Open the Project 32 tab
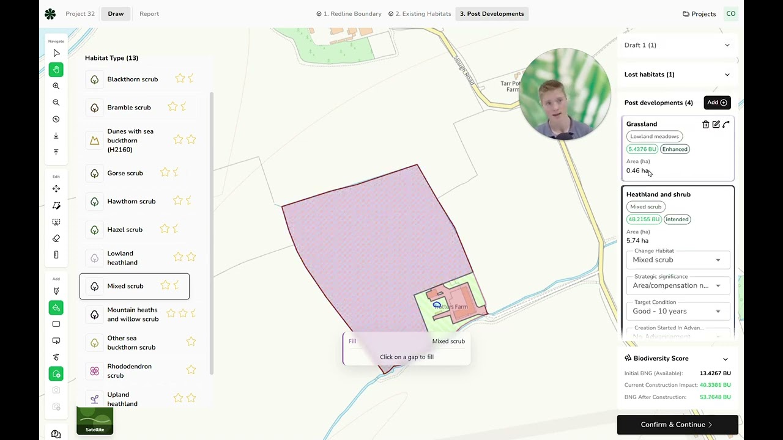 [x=80, y=13]
